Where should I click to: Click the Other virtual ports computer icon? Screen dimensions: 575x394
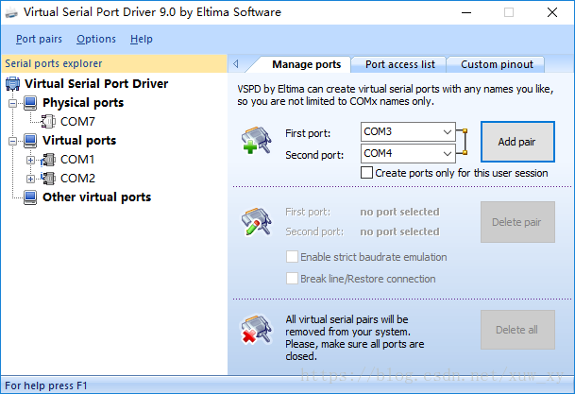coord(30,197)
